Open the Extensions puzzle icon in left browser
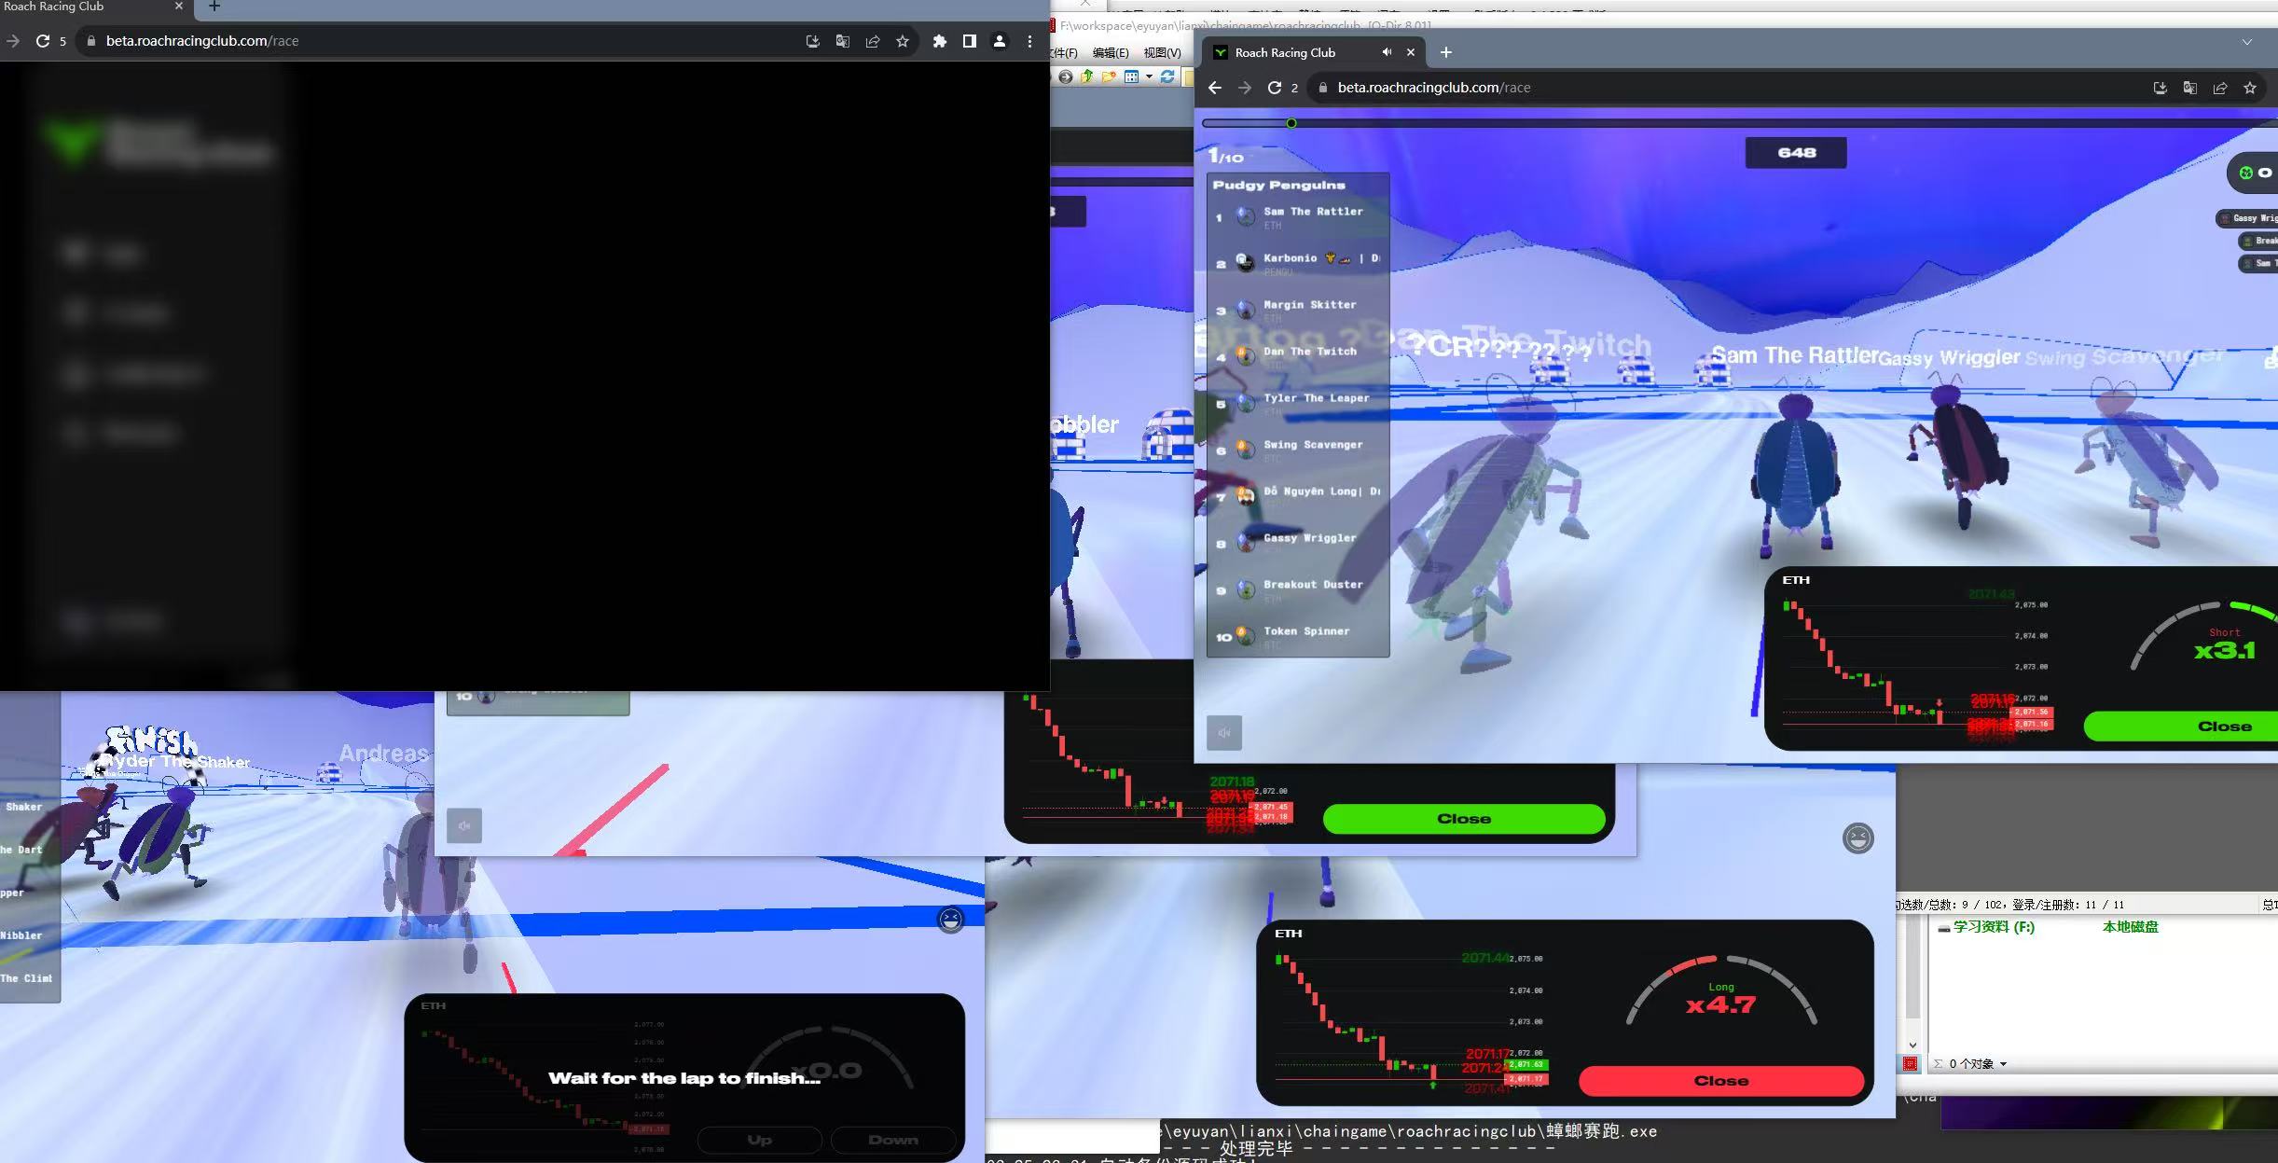The image size is (2278, 1163). pos(940,41)
